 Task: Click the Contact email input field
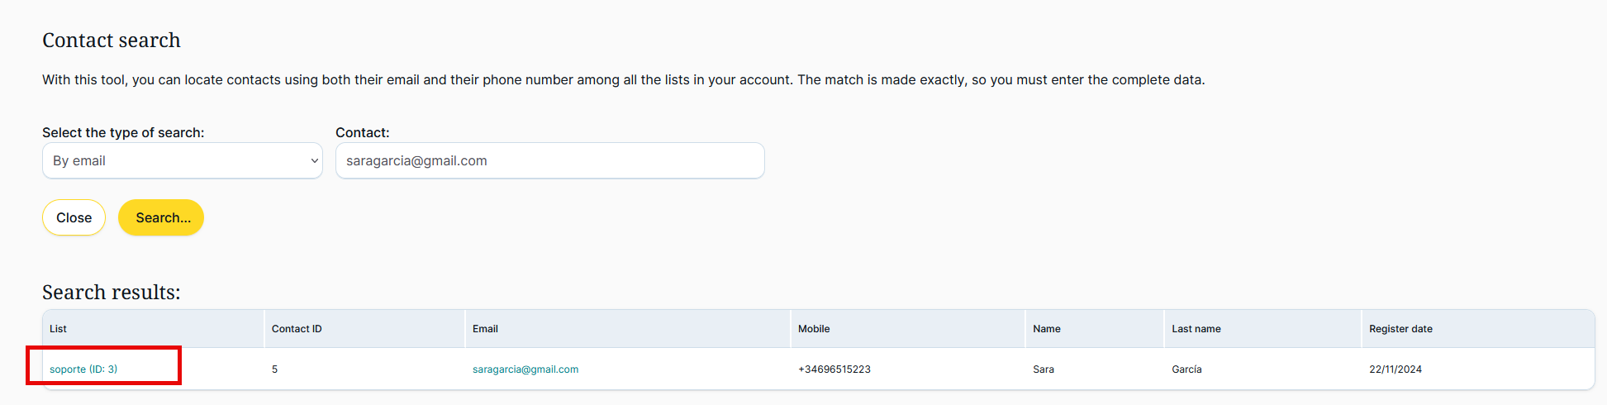coord(549,161)
